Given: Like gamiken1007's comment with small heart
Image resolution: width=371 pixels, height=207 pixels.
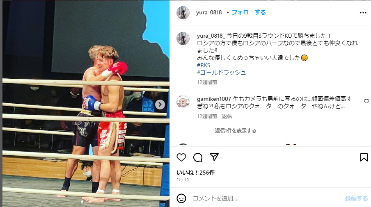Looking at the screenshot, I should pyautogui.click(x=366, y=101).
